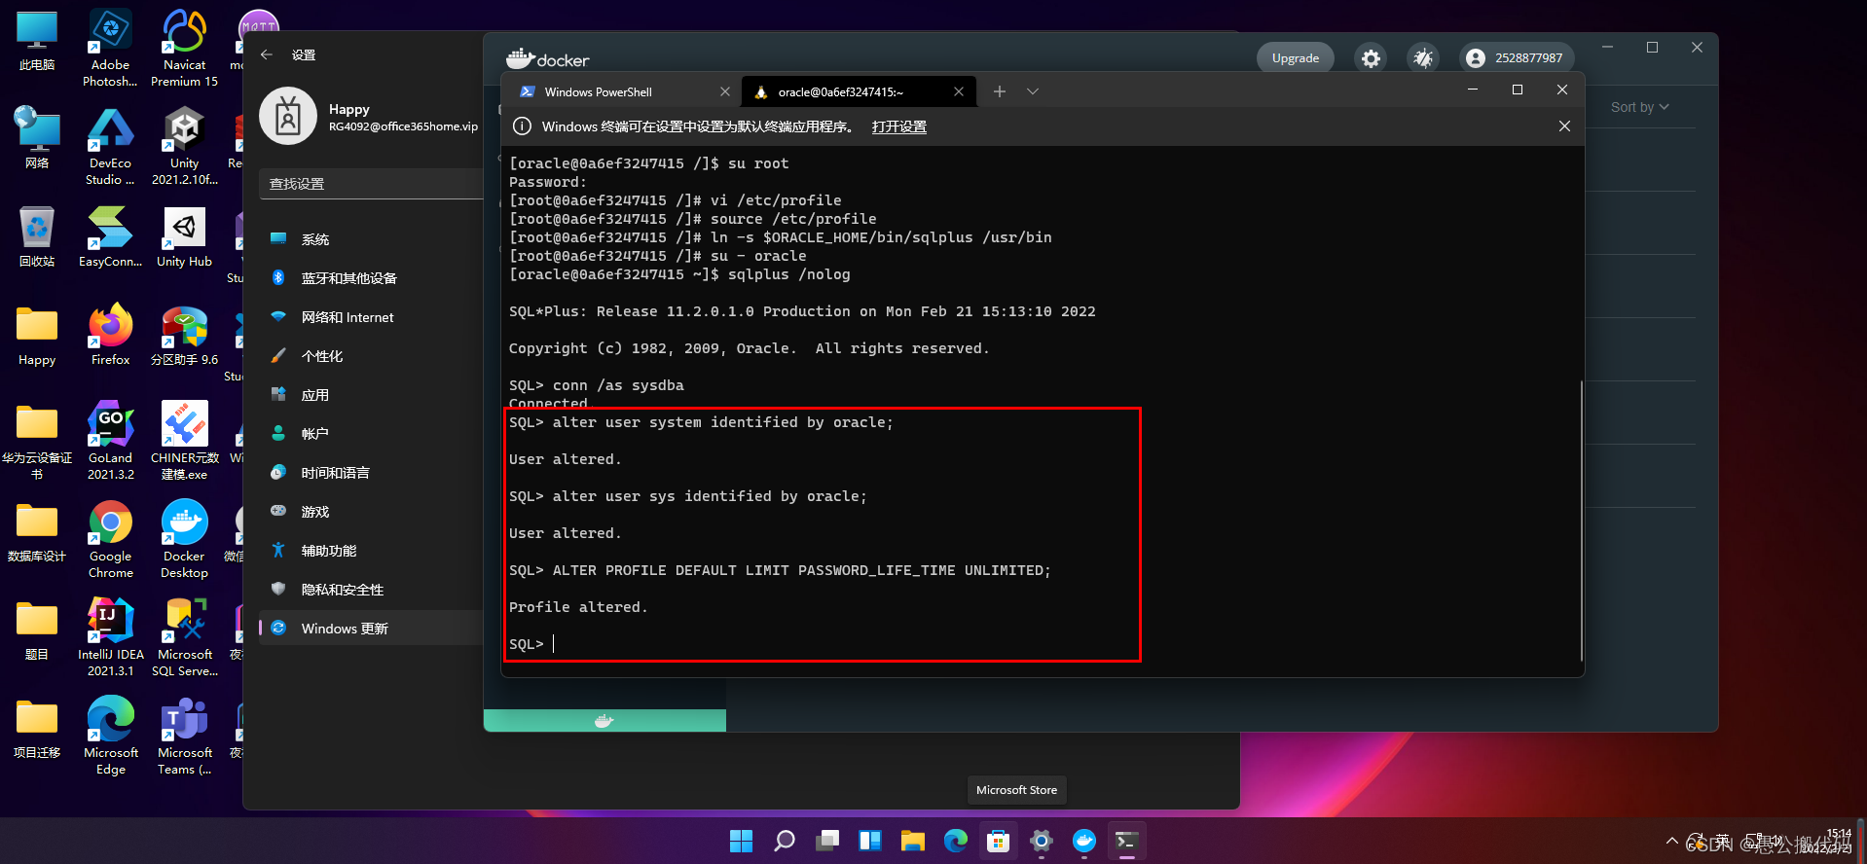Open CHINER元数建模.exe desktop shortcut

coord(185,441)
